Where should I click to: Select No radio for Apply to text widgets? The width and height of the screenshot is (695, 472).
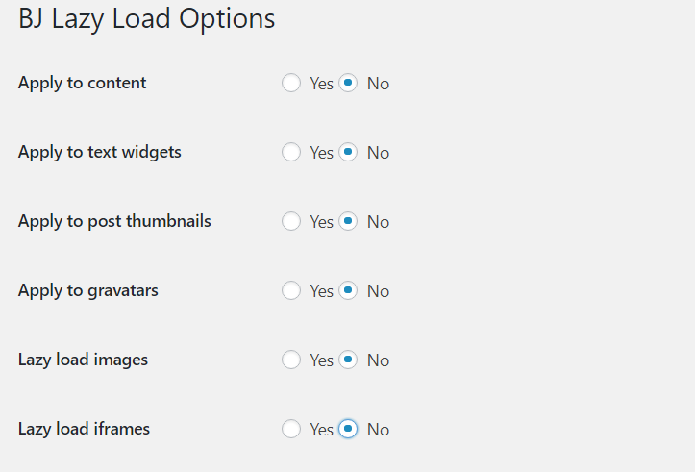click(x=348, y=152)
